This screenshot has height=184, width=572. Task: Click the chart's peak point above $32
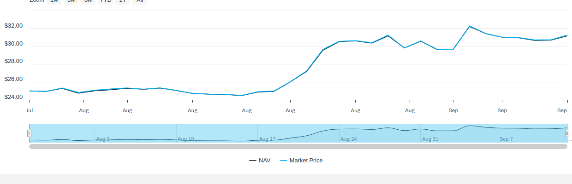470,26
